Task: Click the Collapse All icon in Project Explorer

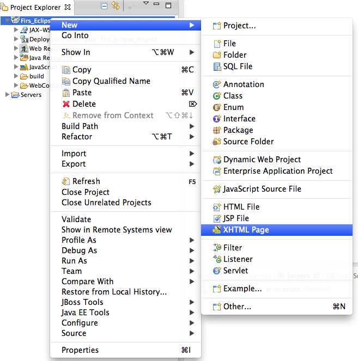Action: point(104,6)
